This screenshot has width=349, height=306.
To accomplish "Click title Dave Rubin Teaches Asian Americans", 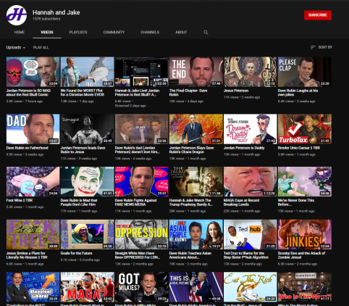I will 190,255.
